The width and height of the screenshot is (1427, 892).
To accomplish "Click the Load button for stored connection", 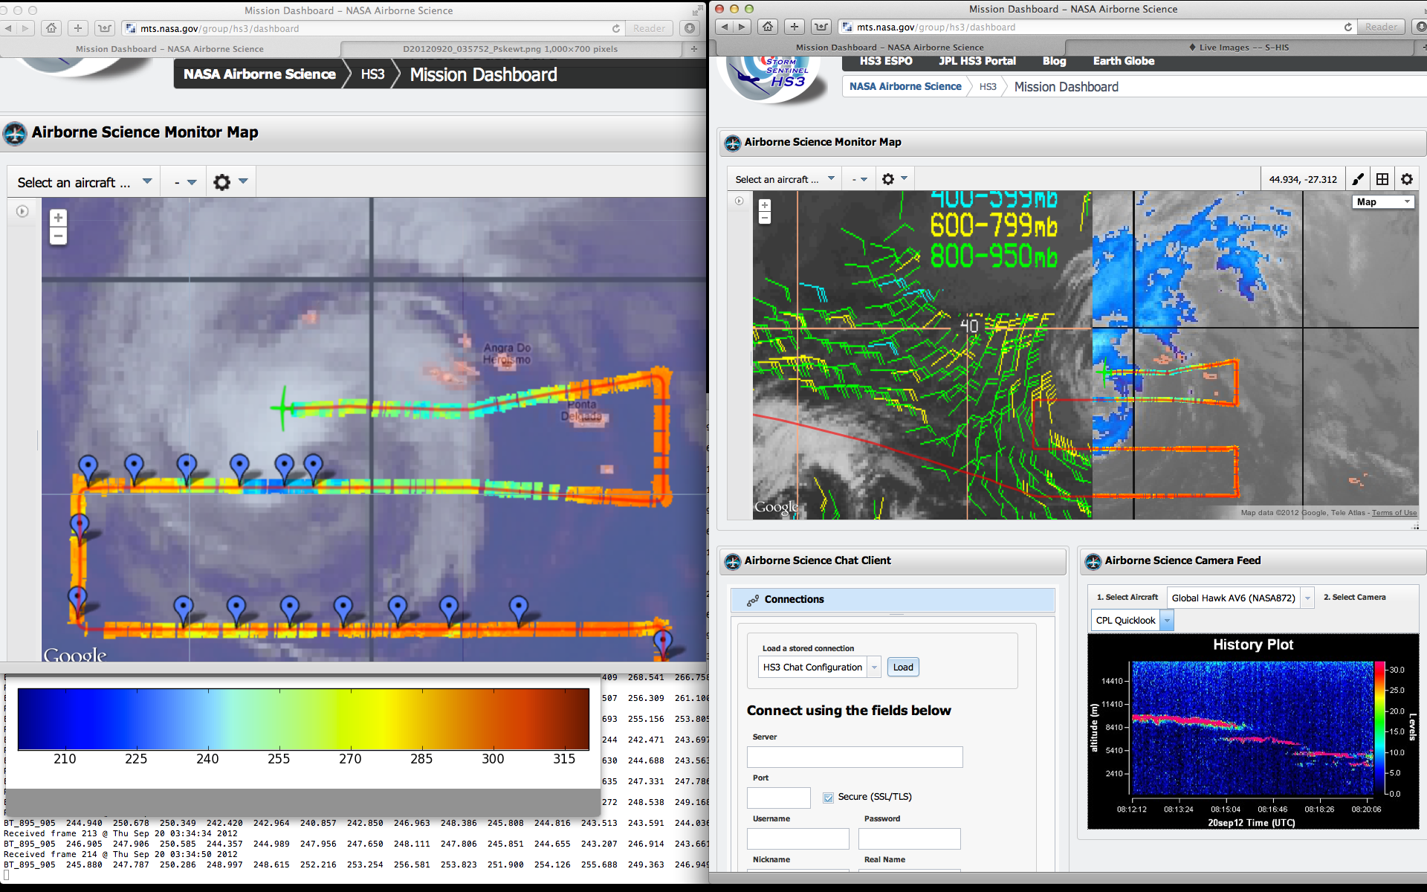I will tap(903, 667).
